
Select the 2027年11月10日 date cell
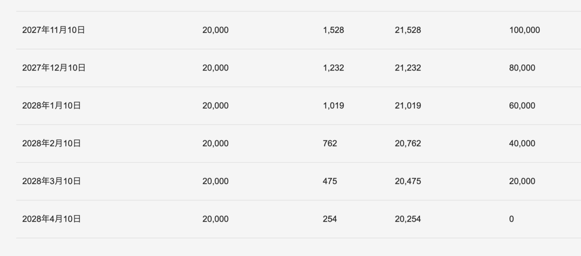[54, 30]
